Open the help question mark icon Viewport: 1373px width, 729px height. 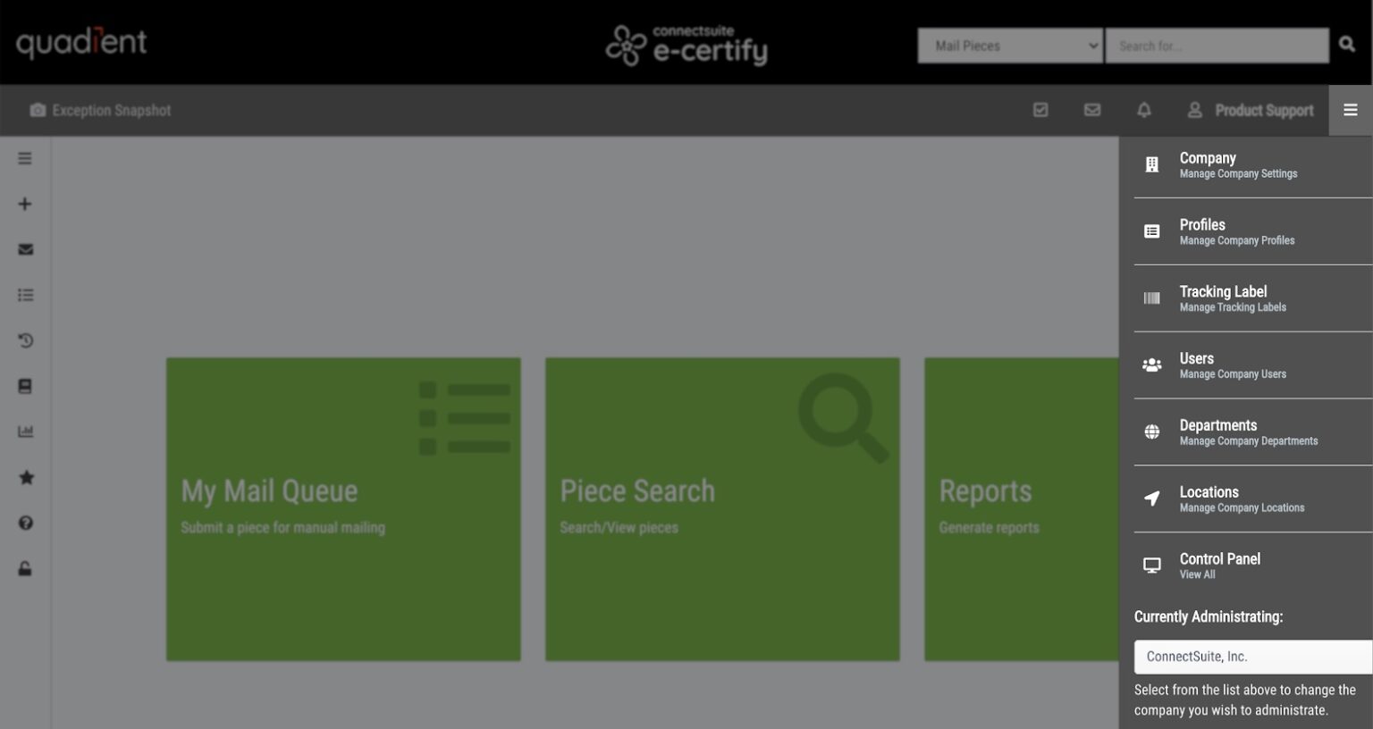tap(25, 524)
